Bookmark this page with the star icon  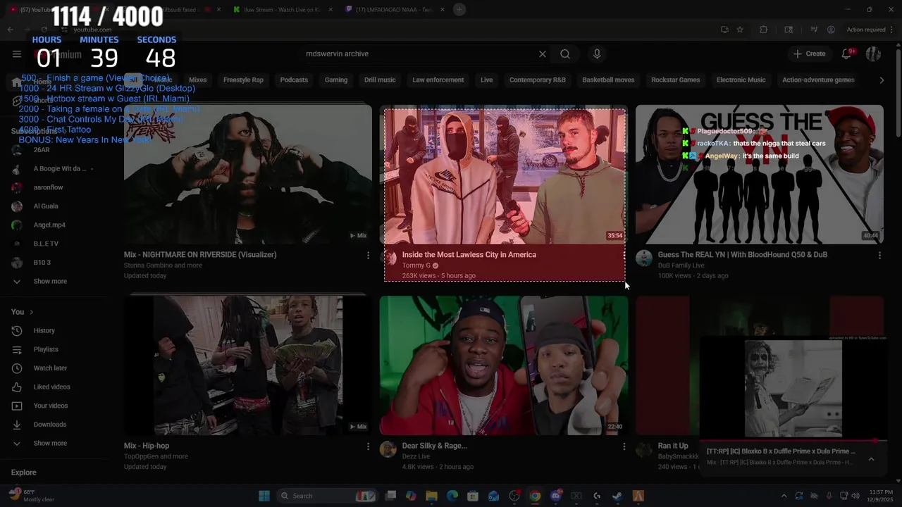point(740,30)
